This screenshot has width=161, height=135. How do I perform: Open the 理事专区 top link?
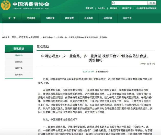tap(89, 8)
